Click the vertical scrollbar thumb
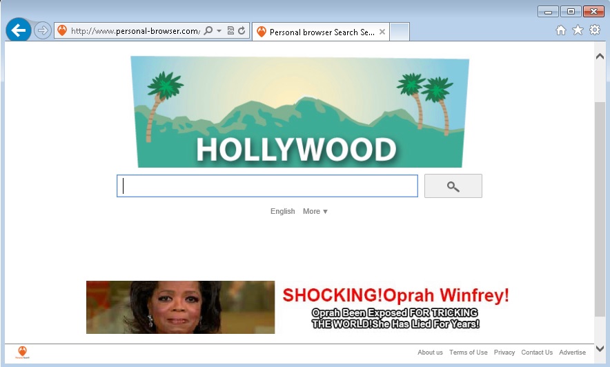The height and width of the screenshot is (367, 610). pyautogui.click(x=600, y=209)
